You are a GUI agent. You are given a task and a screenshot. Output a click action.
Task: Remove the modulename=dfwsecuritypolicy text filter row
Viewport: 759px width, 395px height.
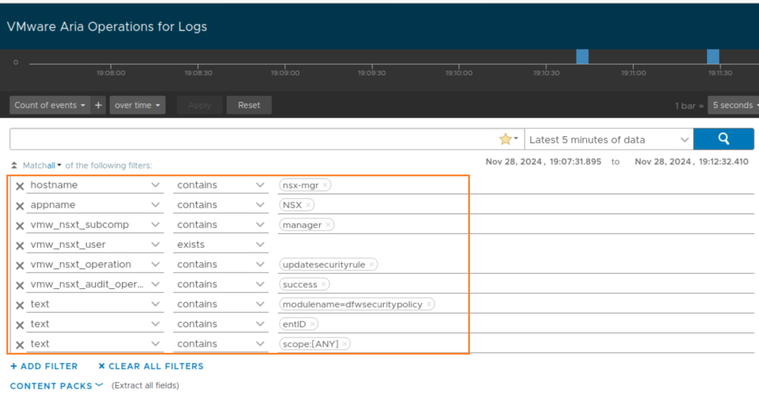click(20, 305)
